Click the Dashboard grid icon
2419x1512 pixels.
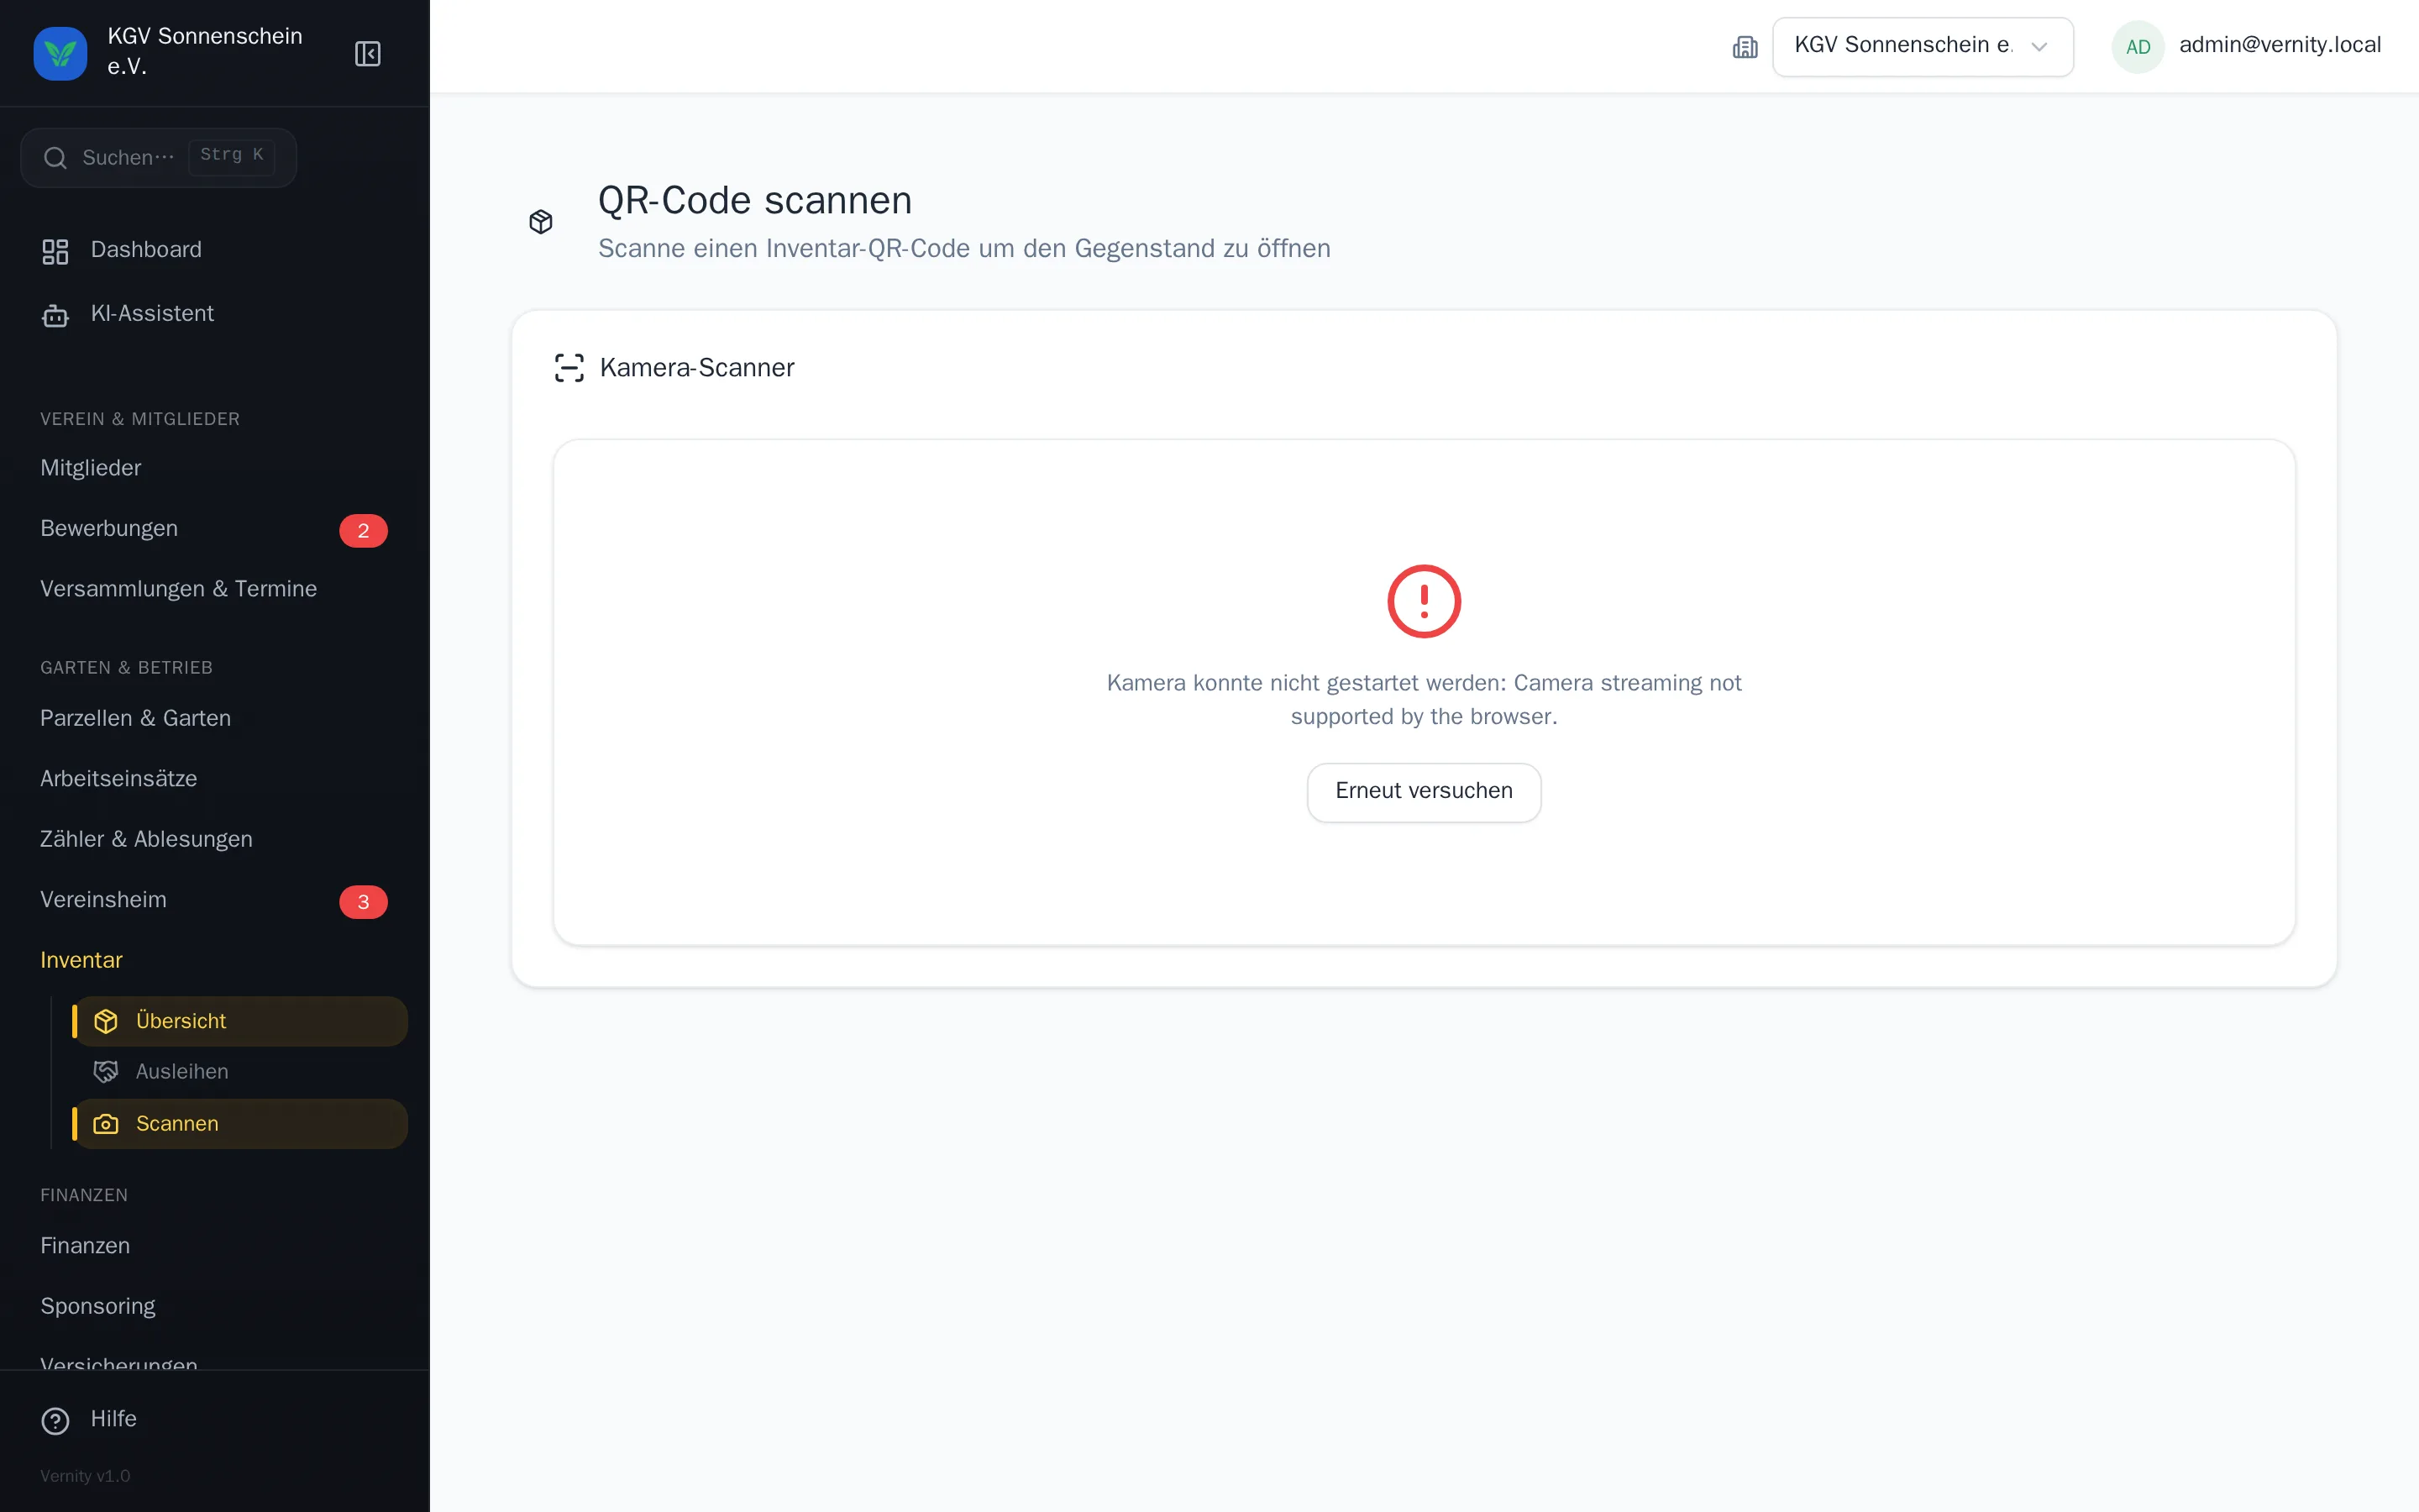tap(55, 251)
